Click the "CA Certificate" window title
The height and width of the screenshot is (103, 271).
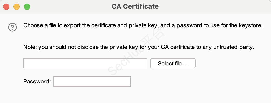[x=135, y=6]
